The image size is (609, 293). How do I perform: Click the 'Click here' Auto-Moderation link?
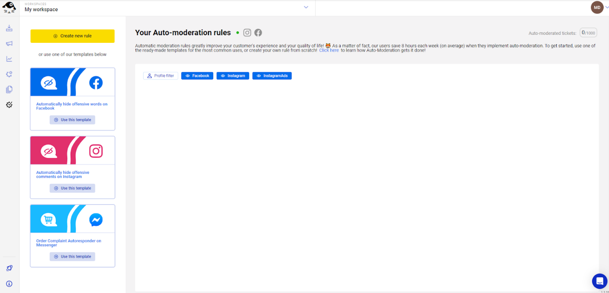coord(329,50)
